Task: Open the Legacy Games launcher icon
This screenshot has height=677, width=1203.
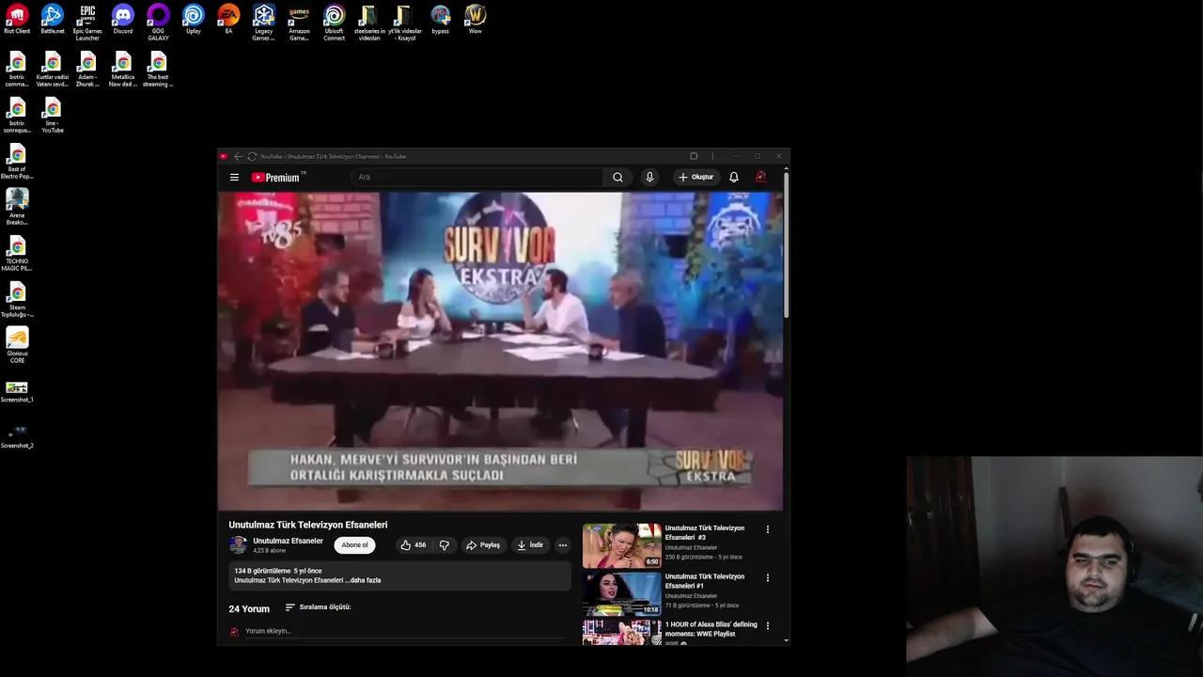Action: pyautogui.click(x=264, y=23)
